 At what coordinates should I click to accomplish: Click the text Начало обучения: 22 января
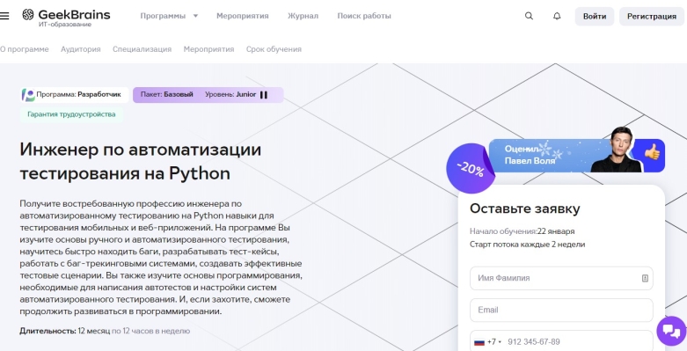(x=523, y=231)
